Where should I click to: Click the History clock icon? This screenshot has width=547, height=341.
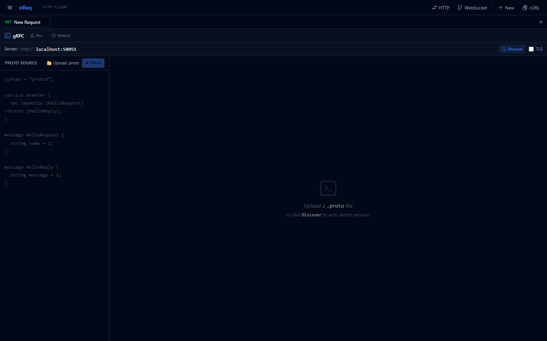[54, 36]
